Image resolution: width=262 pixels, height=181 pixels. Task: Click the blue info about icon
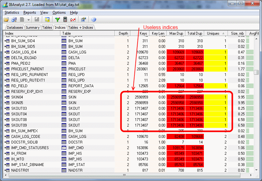click(x=94, y=20)
